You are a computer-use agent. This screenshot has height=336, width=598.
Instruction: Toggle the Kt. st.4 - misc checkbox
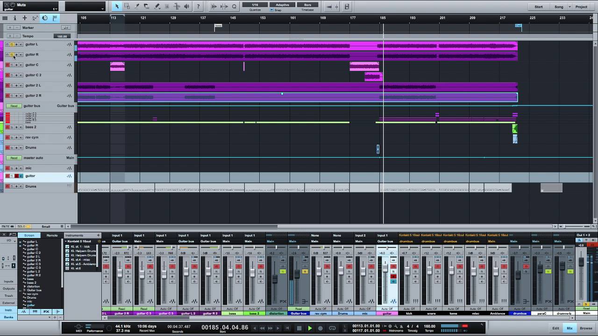pos(67,259)
